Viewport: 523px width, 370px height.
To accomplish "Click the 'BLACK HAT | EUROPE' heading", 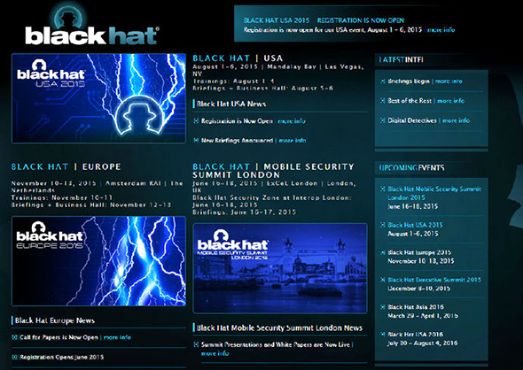I will pyautogui.click(x=66, y=166).
